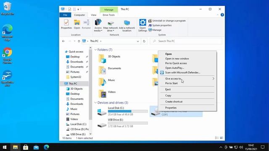269x151 pixels.
Task: Expand the address bar history dropdown
Action: click(138, 41)
